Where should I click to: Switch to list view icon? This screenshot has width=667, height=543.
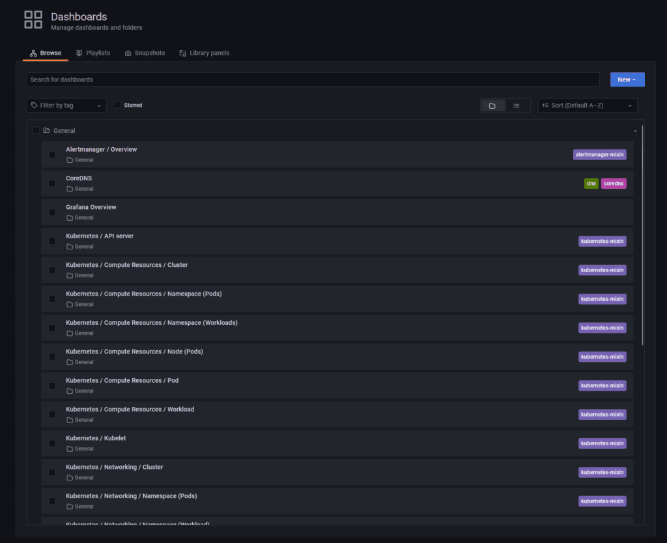click(516, 105)
